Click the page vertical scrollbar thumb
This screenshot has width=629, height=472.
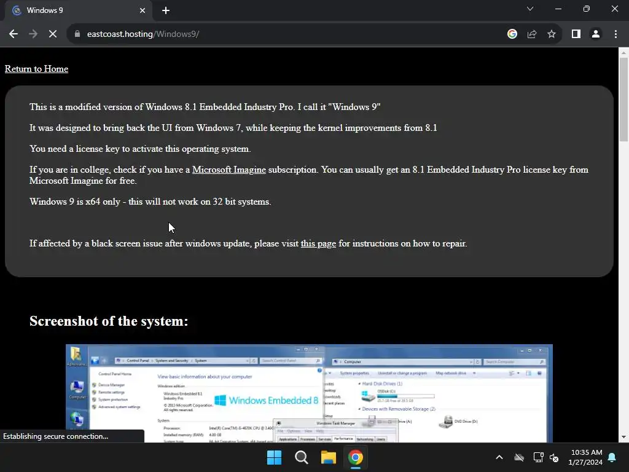point(623,100)
